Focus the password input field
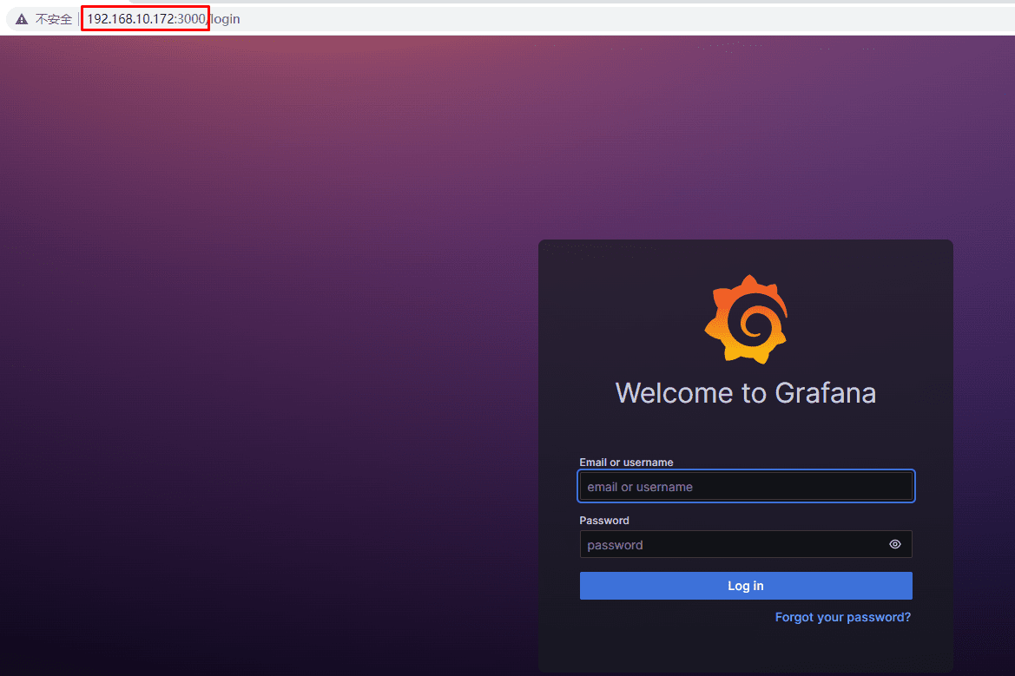The width and height of the screenshot is (1015, 676). [x=746, y=544]
